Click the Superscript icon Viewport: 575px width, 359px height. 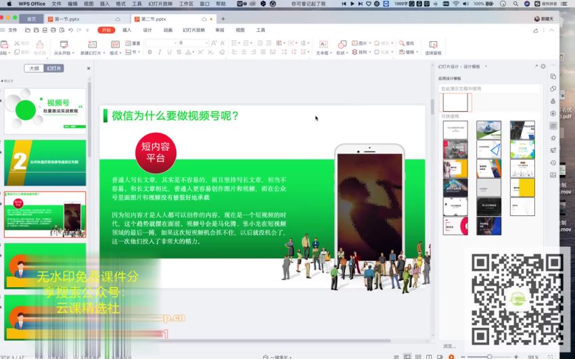point(200,52)
